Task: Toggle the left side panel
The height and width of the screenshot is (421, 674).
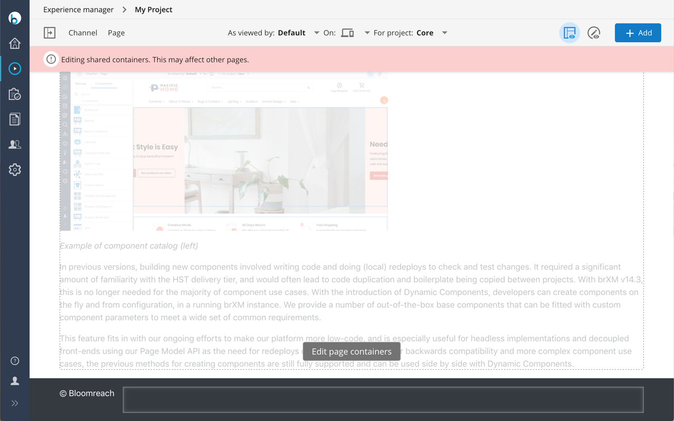Action: click(x=49, y=33)
